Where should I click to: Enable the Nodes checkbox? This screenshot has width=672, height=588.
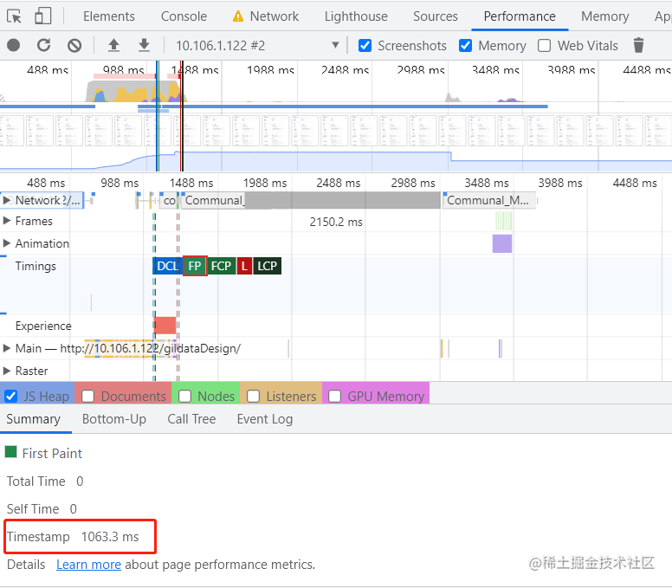[184, 396]
